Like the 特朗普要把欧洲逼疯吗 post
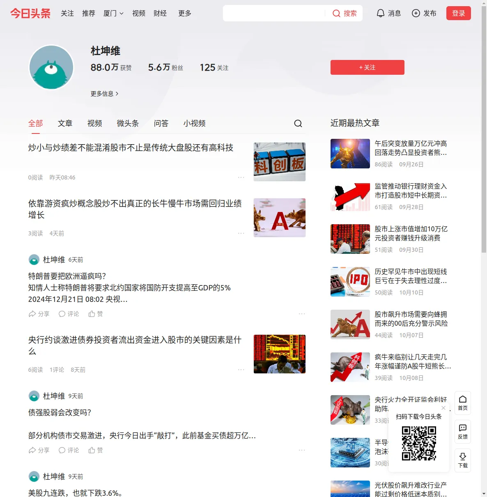The image size is (487, 497). click(x=96, y=314)
